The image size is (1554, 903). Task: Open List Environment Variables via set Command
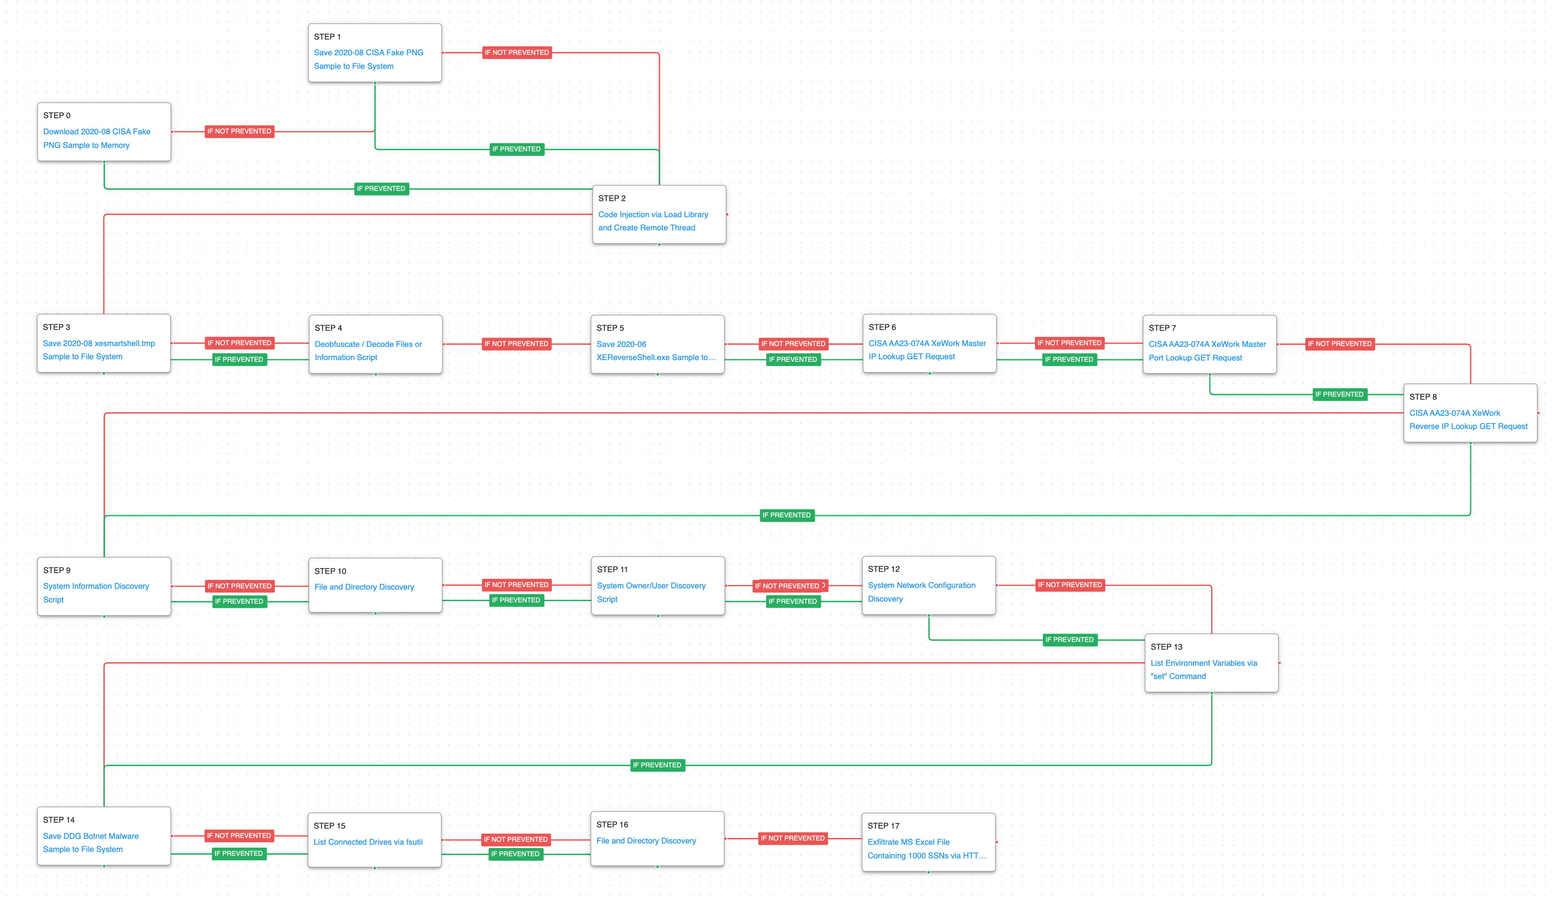point(1203,663)
